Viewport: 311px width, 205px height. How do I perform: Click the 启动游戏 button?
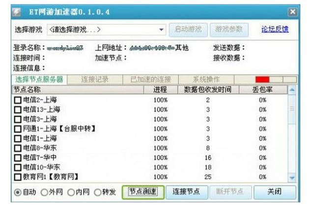coord(188,29)
